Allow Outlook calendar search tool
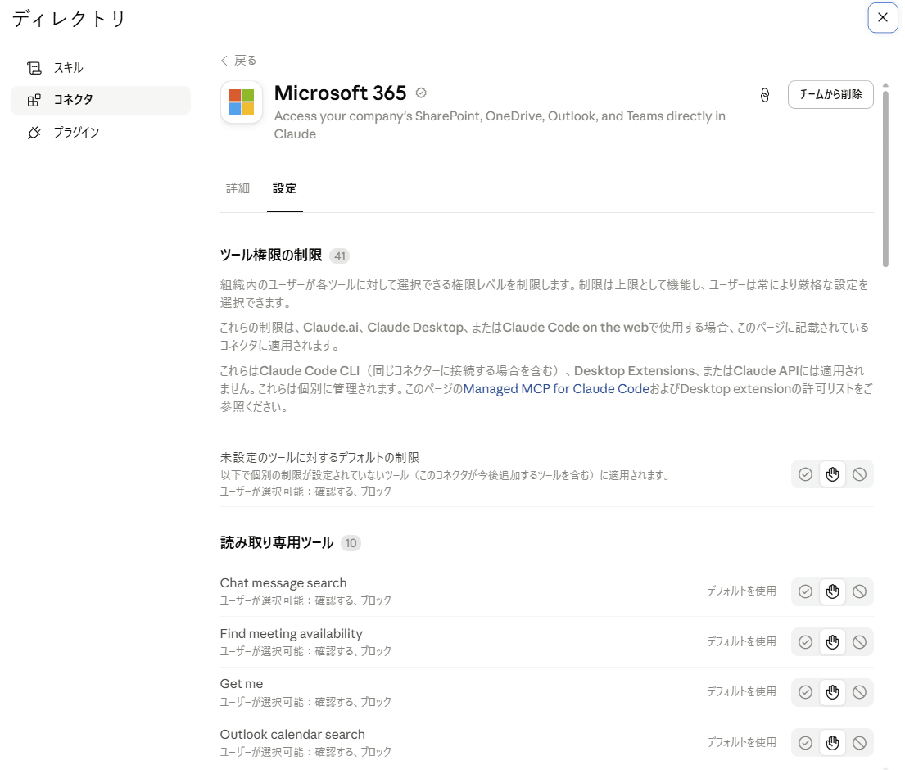This screenshot has height=770, width=905. coord(805,743)
